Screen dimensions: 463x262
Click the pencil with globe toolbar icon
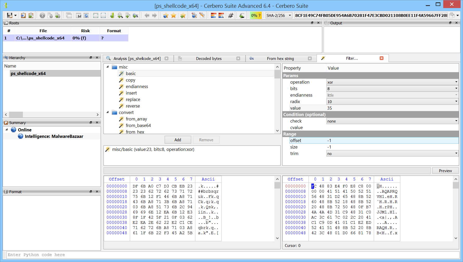point(194,15)
